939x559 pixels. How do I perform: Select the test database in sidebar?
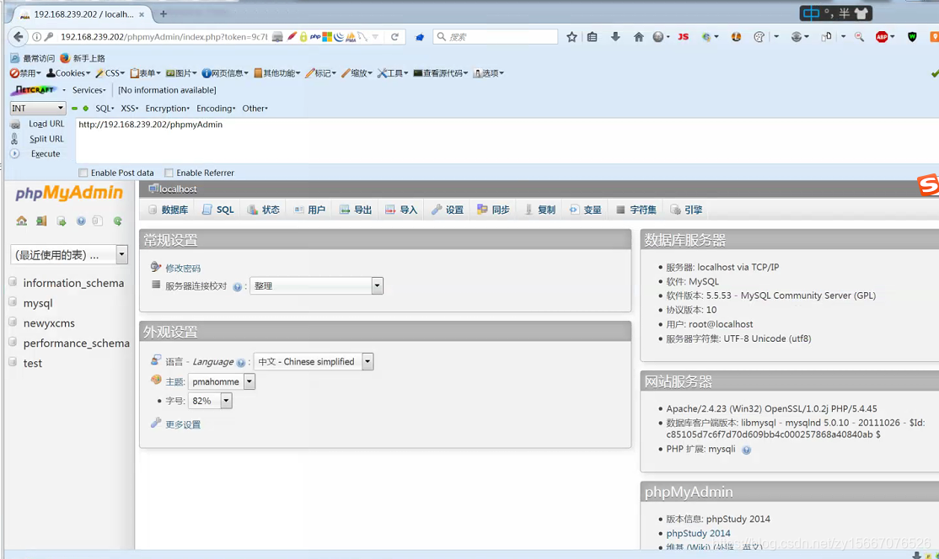click(32, 364)
